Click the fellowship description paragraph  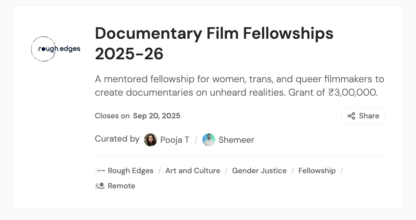point(239,86)
